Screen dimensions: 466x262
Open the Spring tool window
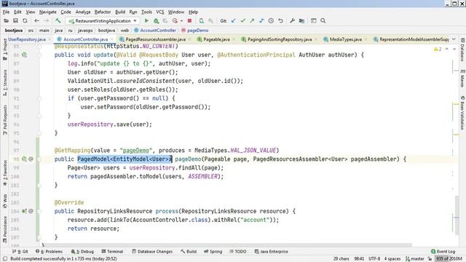(213, 252)
